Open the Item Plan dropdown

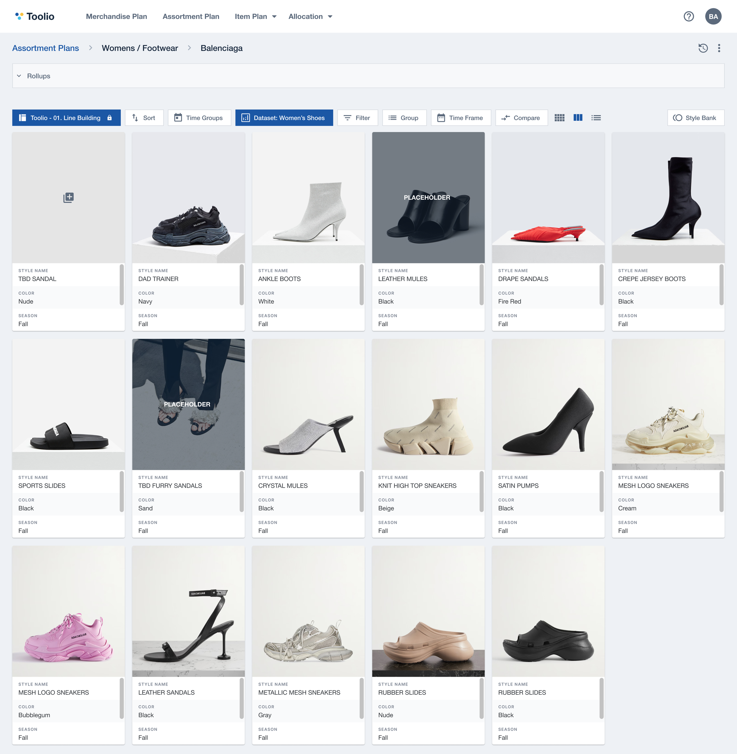(256, 16)
